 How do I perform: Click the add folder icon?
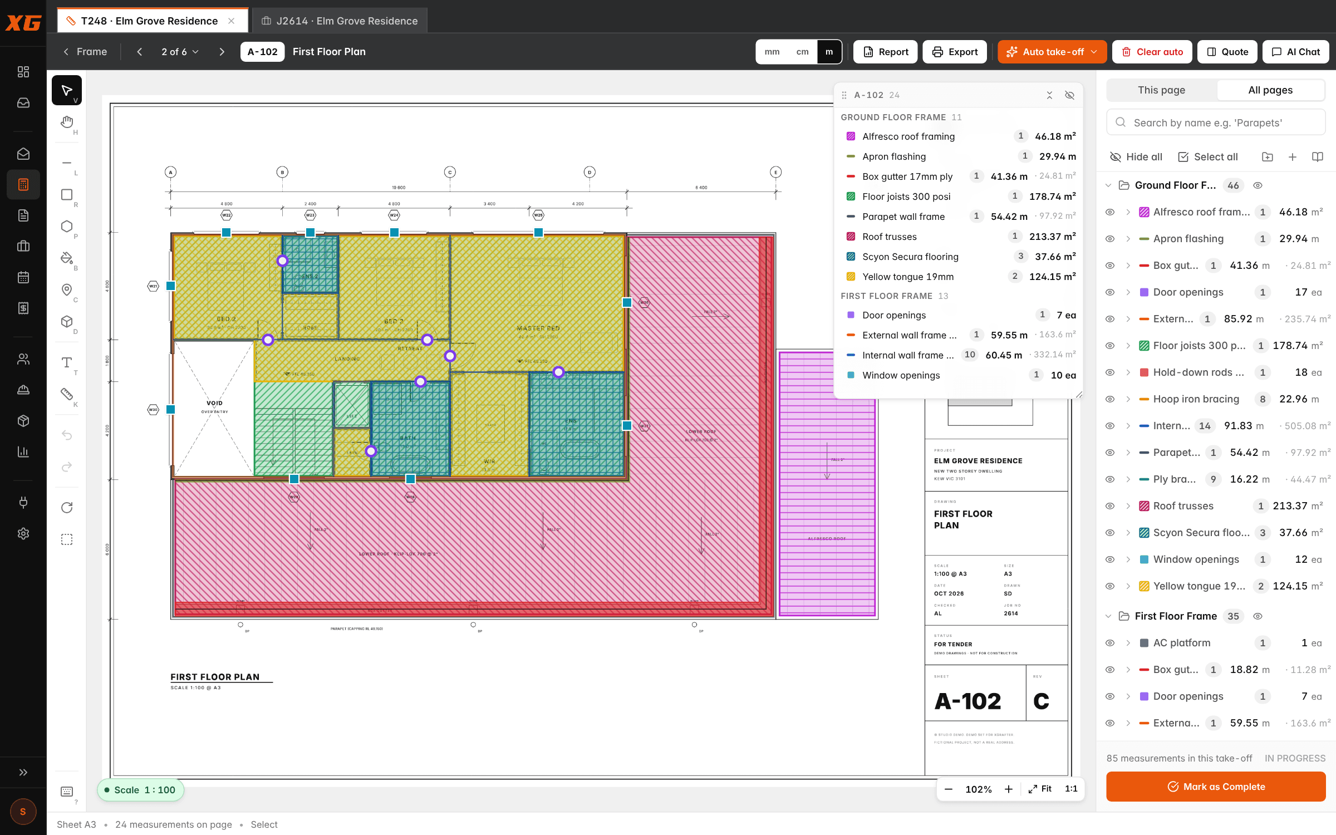[x=1268, y=157]
